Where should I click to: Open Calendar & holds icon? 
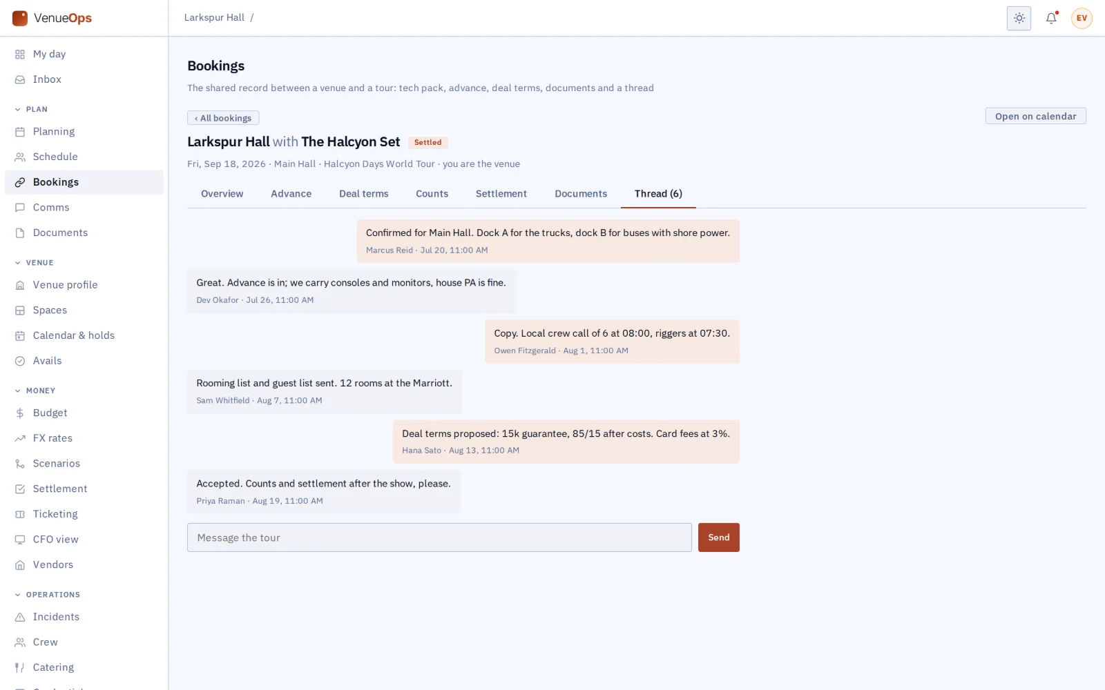20,335
